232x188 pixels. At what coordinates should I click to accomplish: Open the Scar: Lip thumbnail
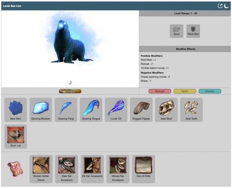[16, 136]
